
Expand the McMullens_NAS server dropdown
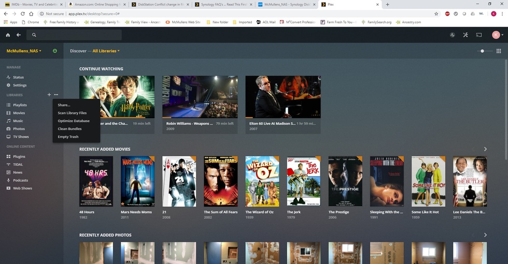[24, 51]
